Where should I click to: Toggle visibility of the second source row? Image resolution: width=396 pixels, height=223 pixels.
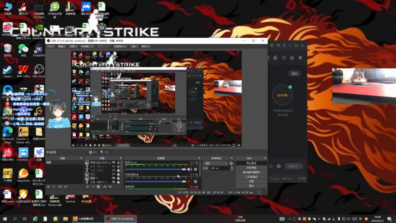tap(114, 167)
